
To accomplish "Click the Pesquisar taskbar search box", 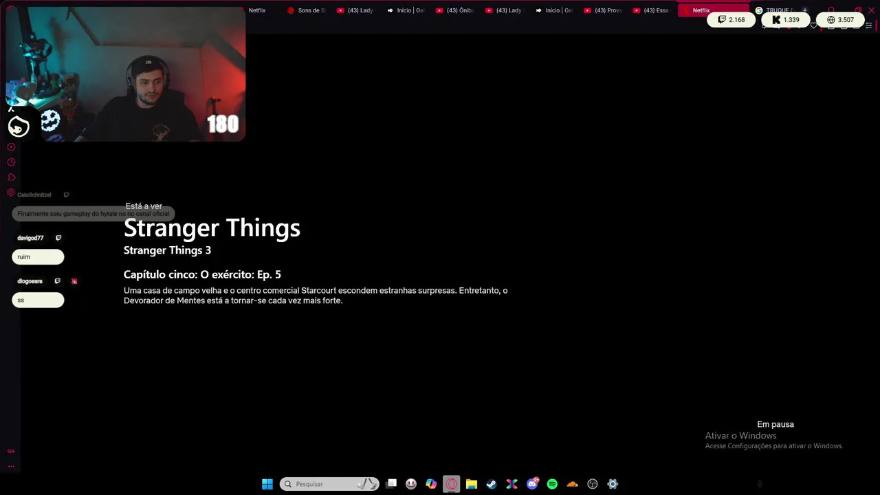I will coord(329,484).
